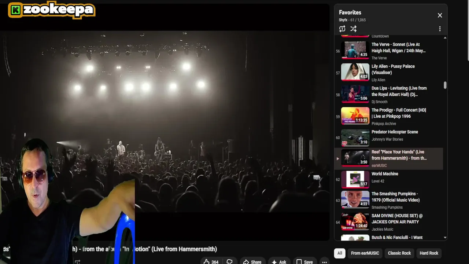Select 'The Smashing Pumpkins - 1979' title
Screen dimensions: 469x264
396,197
